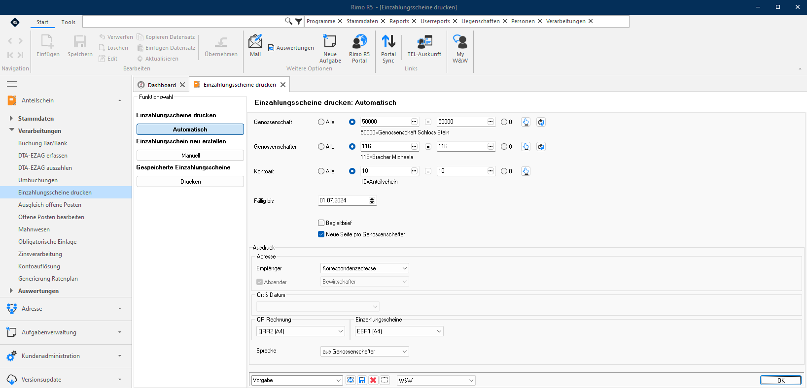Open the Sprache dropdown
The width and height of the screenshot is (807, 388).
(x=365, y=352)
